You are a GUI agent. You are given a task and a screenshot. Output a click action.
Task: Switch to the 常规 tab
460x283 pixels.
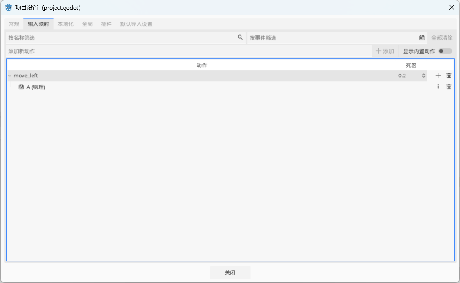(14, 23)
